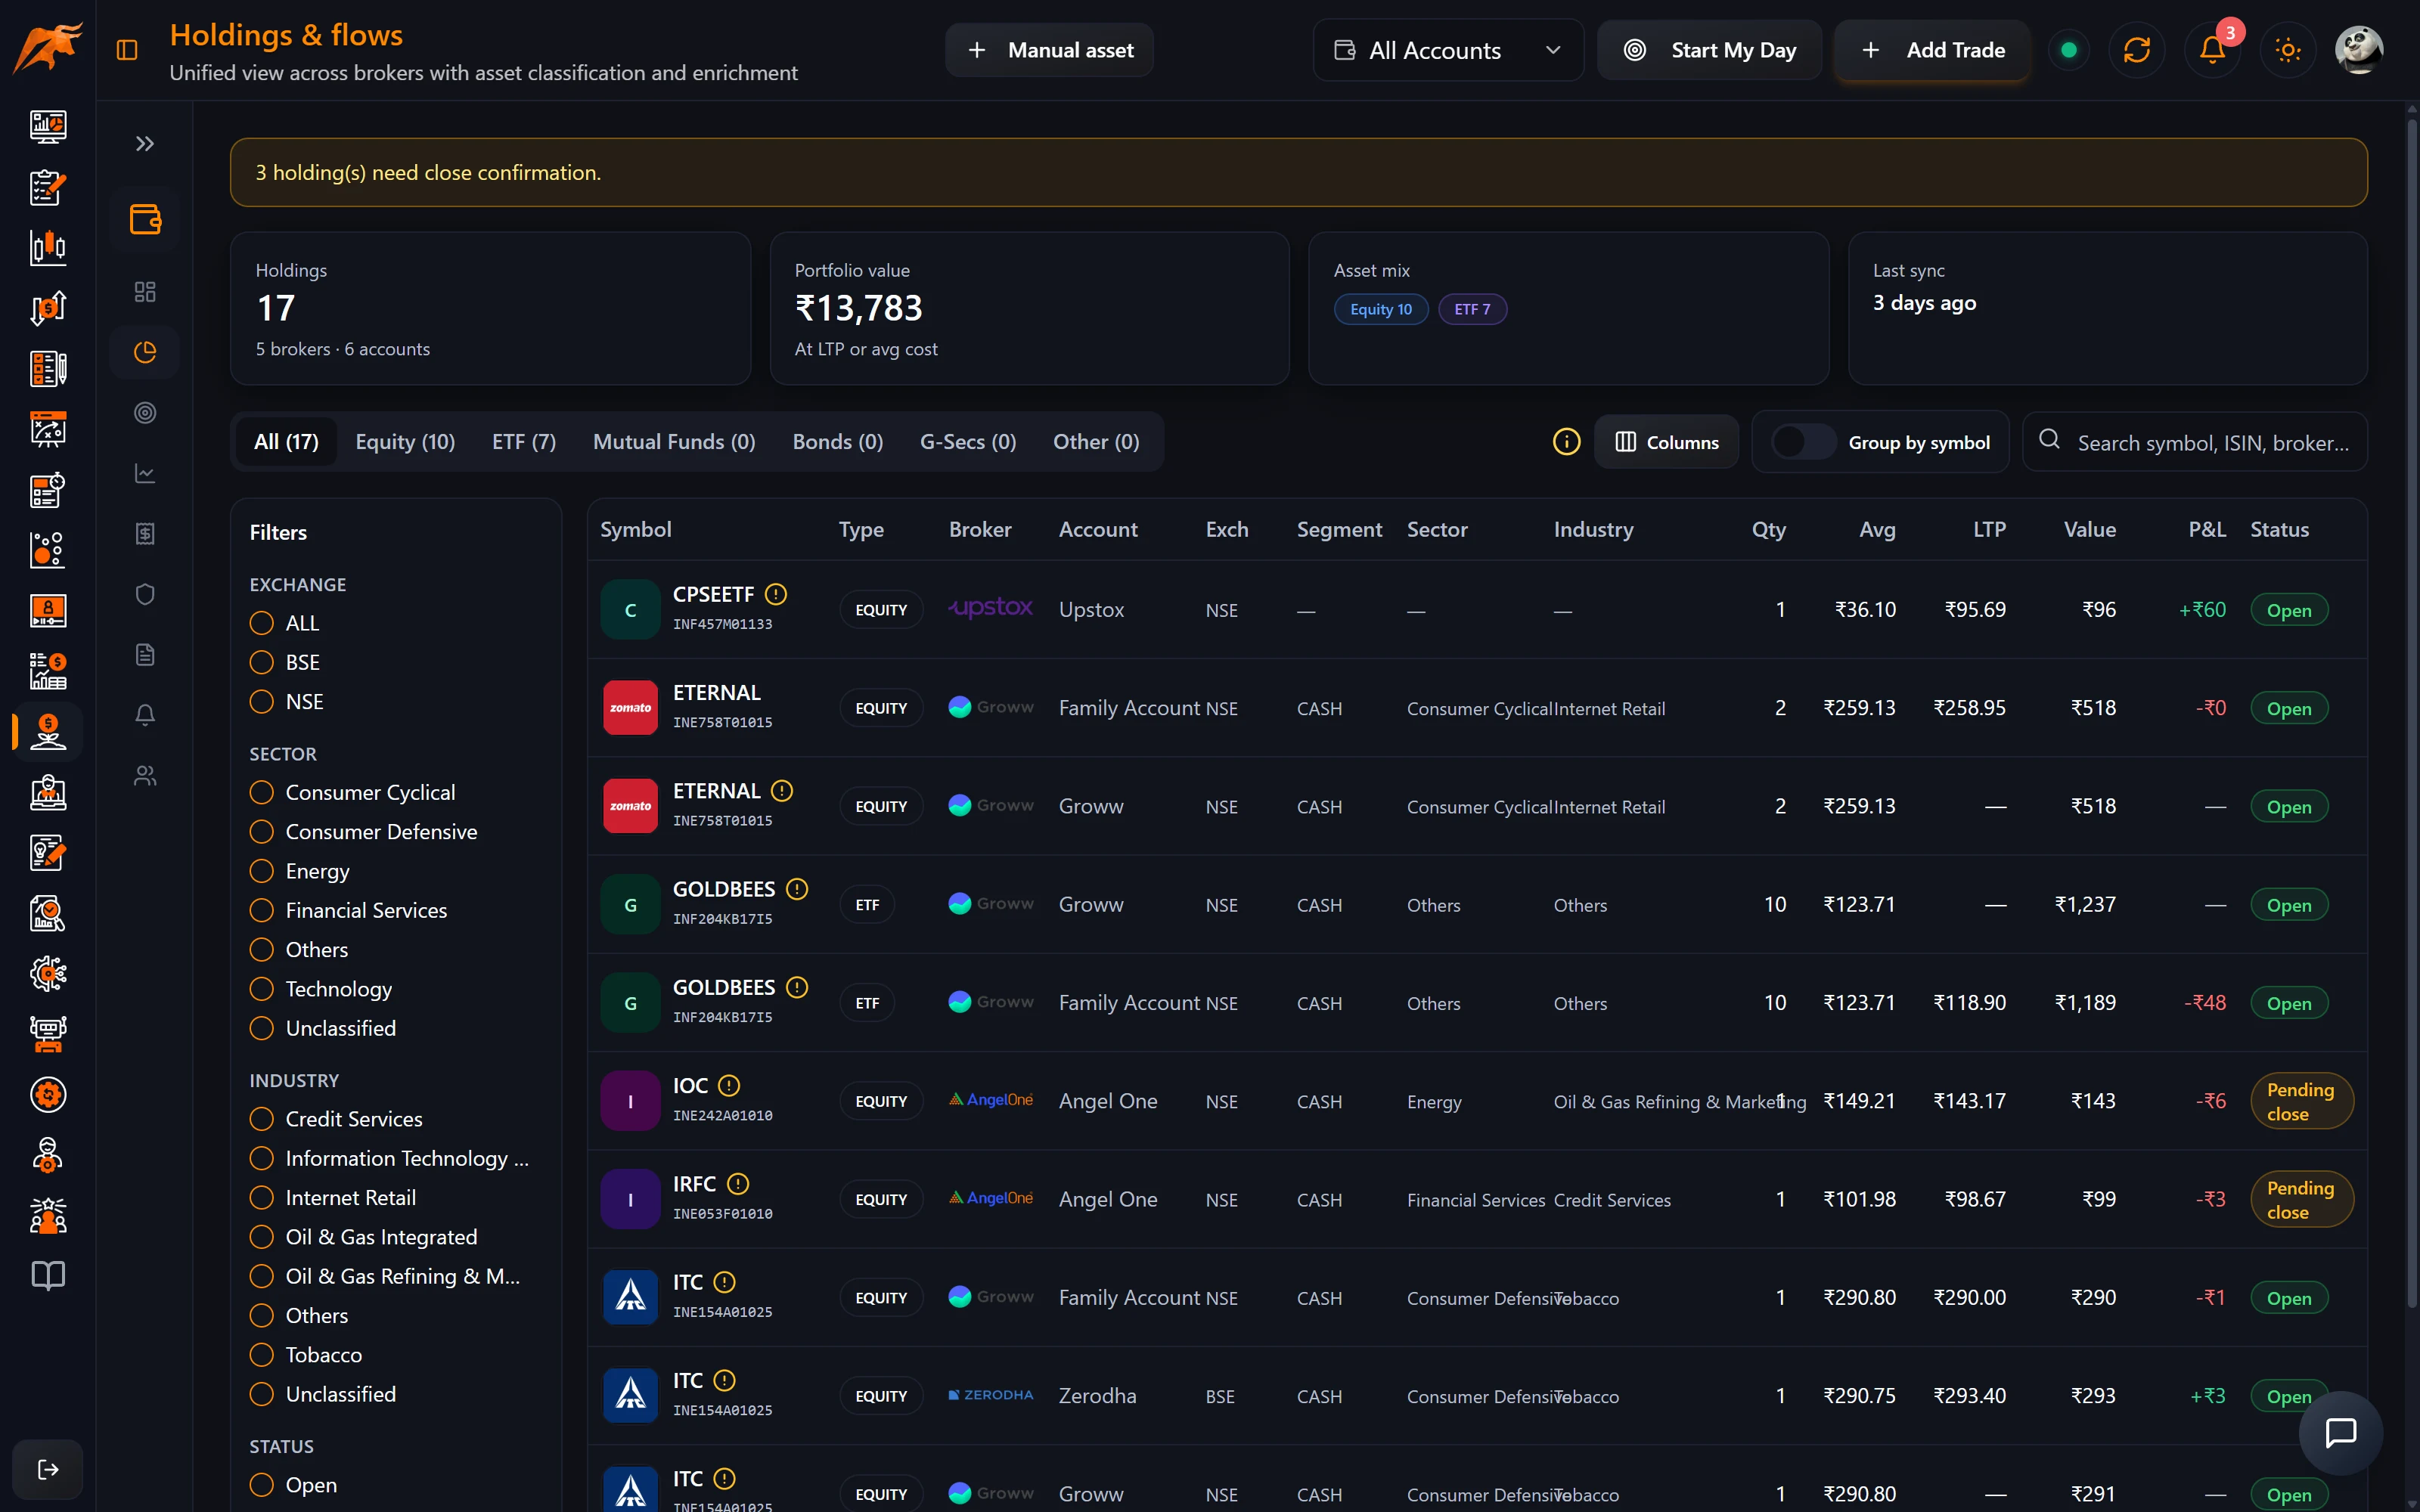Select Tobacco industry filter

262,1355
